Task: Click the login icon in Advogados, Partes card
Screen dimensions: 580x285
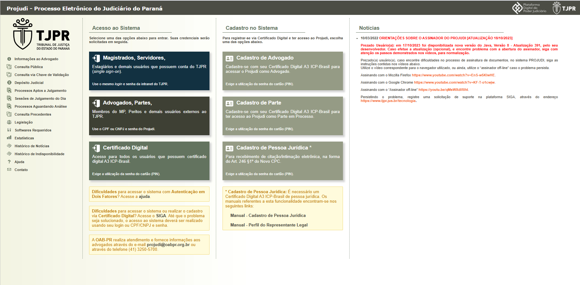Action: pos(96,103)
